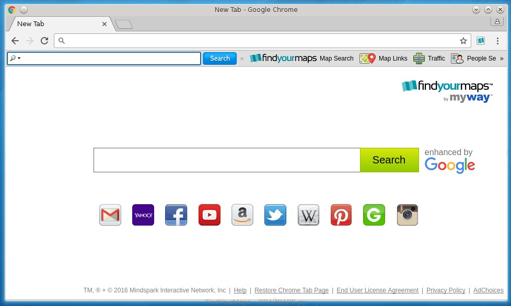Click the Restore Chrome Tab Page link
Image resolution: width=511 pixels, height=306 pixels.
point(292,290)
